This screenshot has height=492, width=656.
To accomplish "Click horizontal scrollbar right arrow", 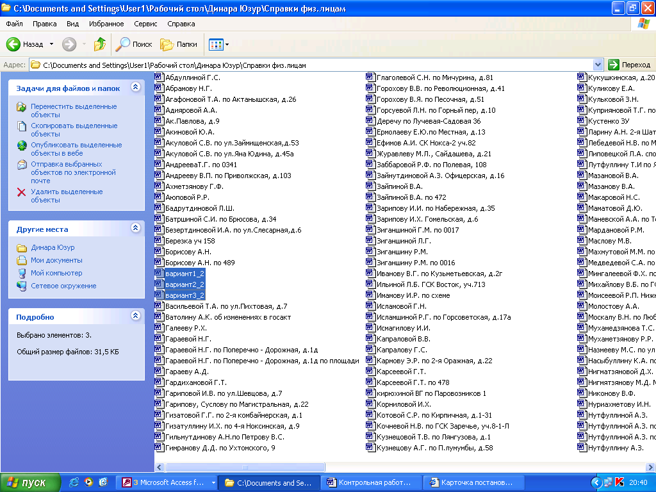I will tap(651, 467).
